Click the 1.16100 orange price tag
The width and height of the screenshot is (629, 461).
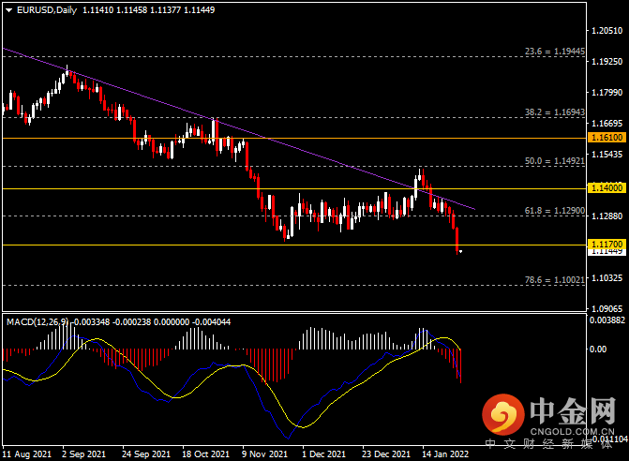point(607,138)
